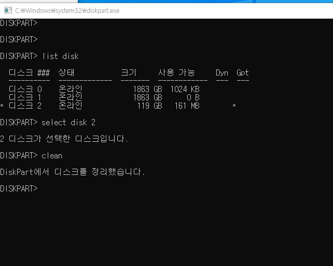Screen dimensions: 333x266
Task: Click the 'select disk 2' command text
Action: pos(68,123)
